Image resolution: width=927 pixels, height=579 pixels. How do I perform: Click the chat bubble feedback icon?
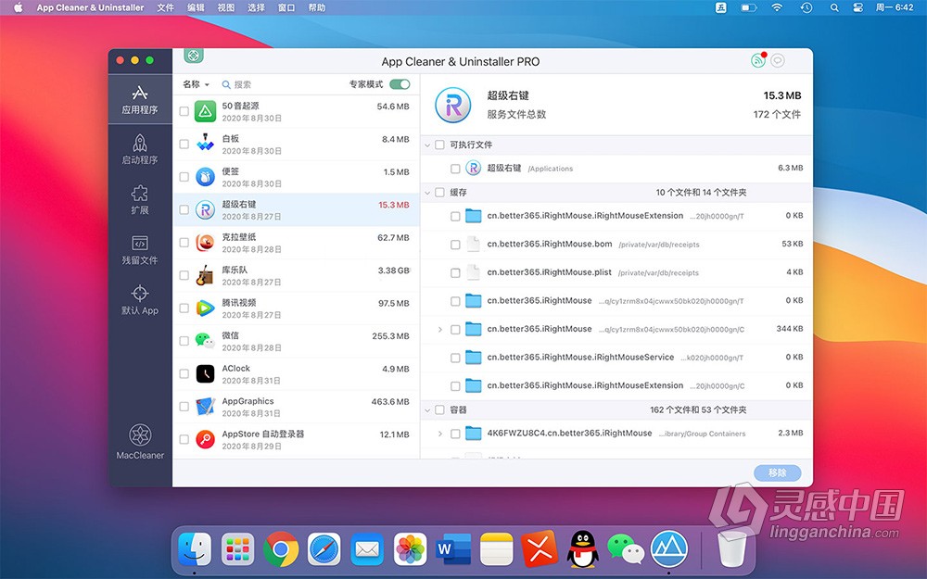778,60
